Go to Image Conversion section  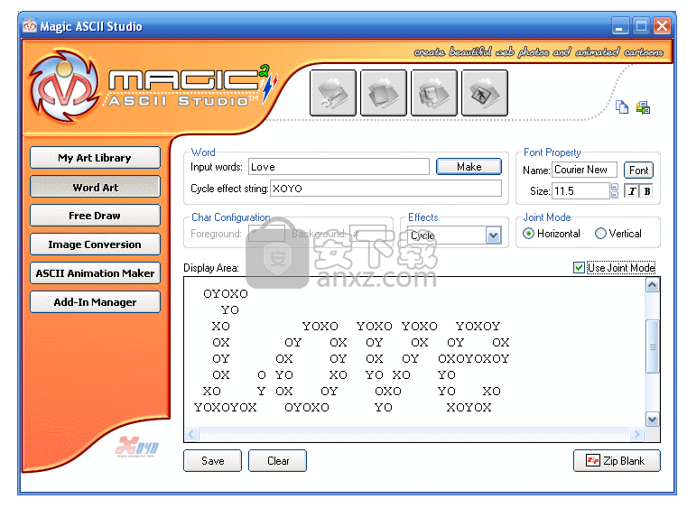coord(95,245)
